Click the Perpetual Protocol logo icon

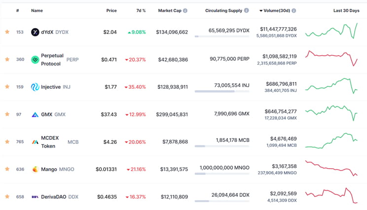click(35, 60)
